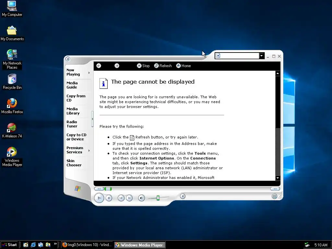This screenshot has width=332, height=249.
Task: Open the Copy from CD tab
Action: (76, 98)
